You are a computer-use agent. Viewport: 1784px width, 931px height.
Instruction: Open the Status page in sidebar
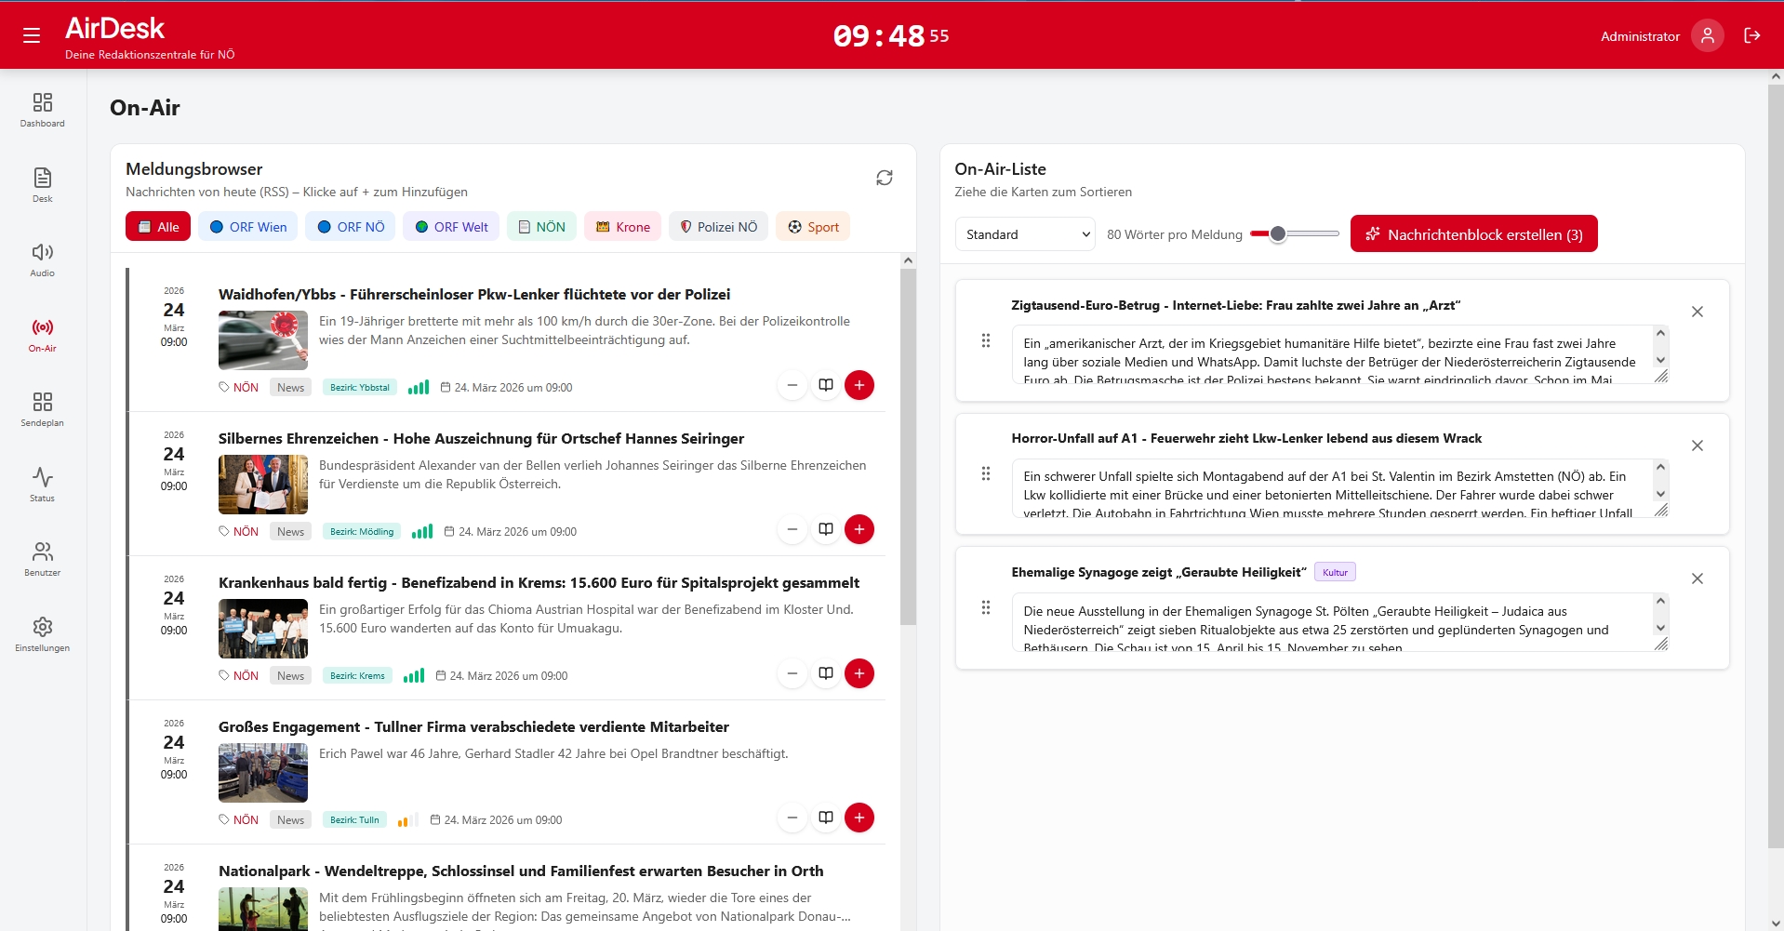(42, 484)
